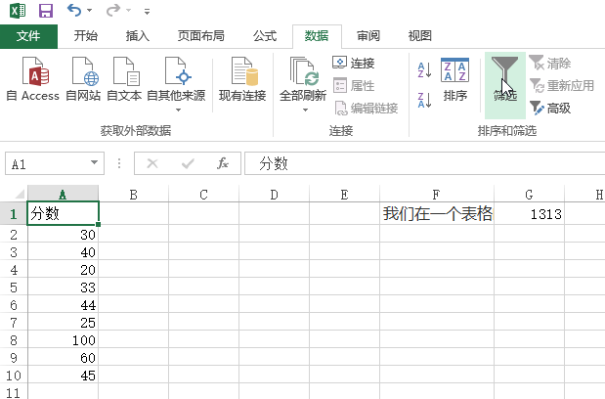Viewport: 605px width, 399px height.
Task: Select column D header
Action: pyautogui.click(x=274, y=194)
